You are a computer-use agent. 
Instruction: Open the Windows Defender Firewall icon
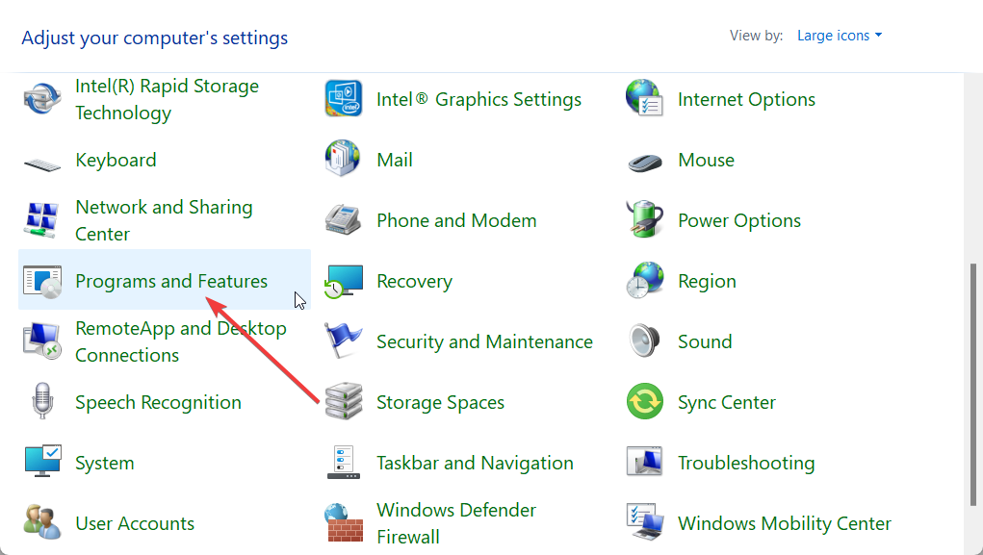click(343, 523)
